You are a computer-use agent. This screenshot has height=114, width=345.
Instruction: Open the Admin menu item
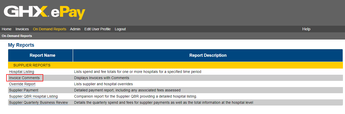click(x=75, y=29)
